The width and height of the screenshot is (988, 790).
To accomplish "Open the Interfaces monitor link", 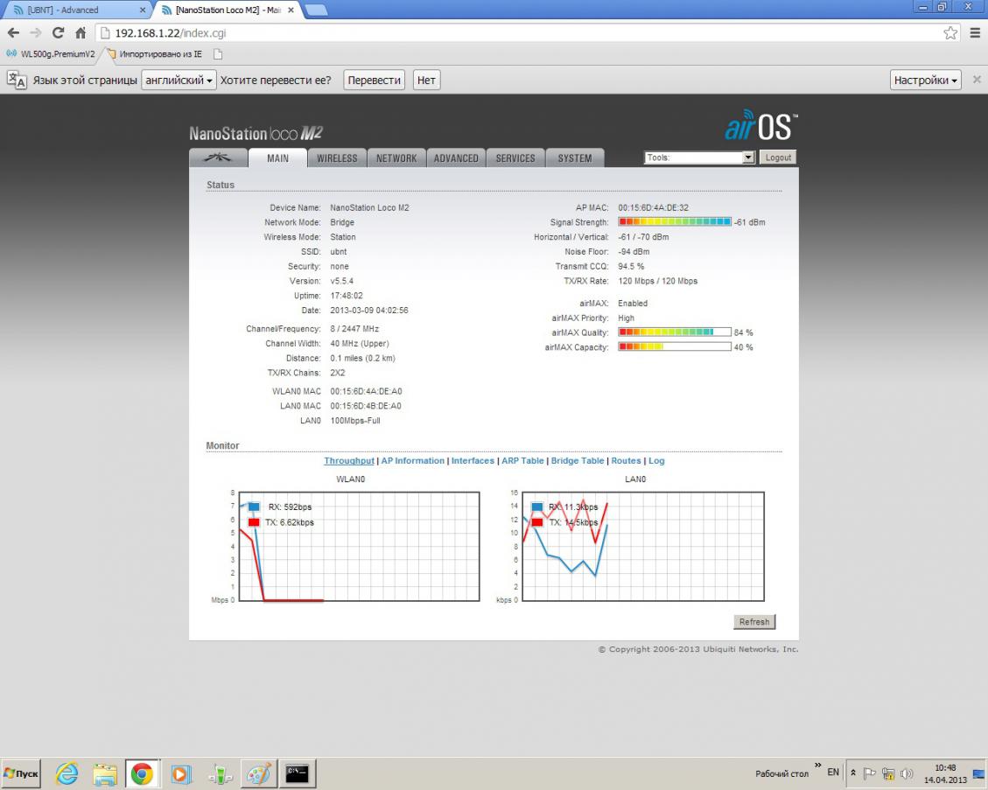I will click(473, 461).
